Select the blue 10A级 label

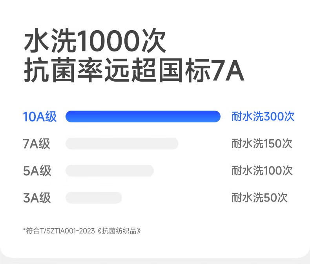pos(40,117)
